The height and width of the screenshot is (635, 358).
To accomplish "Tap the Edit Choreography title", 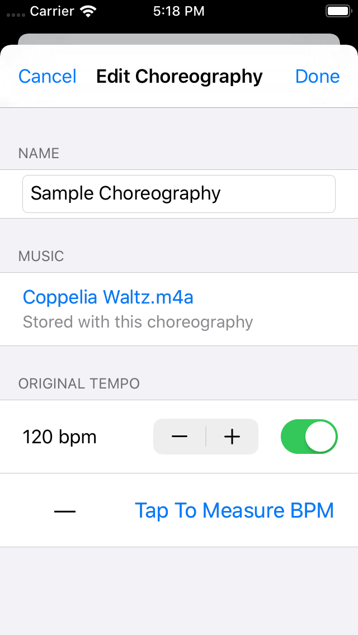I will (179, 77).
